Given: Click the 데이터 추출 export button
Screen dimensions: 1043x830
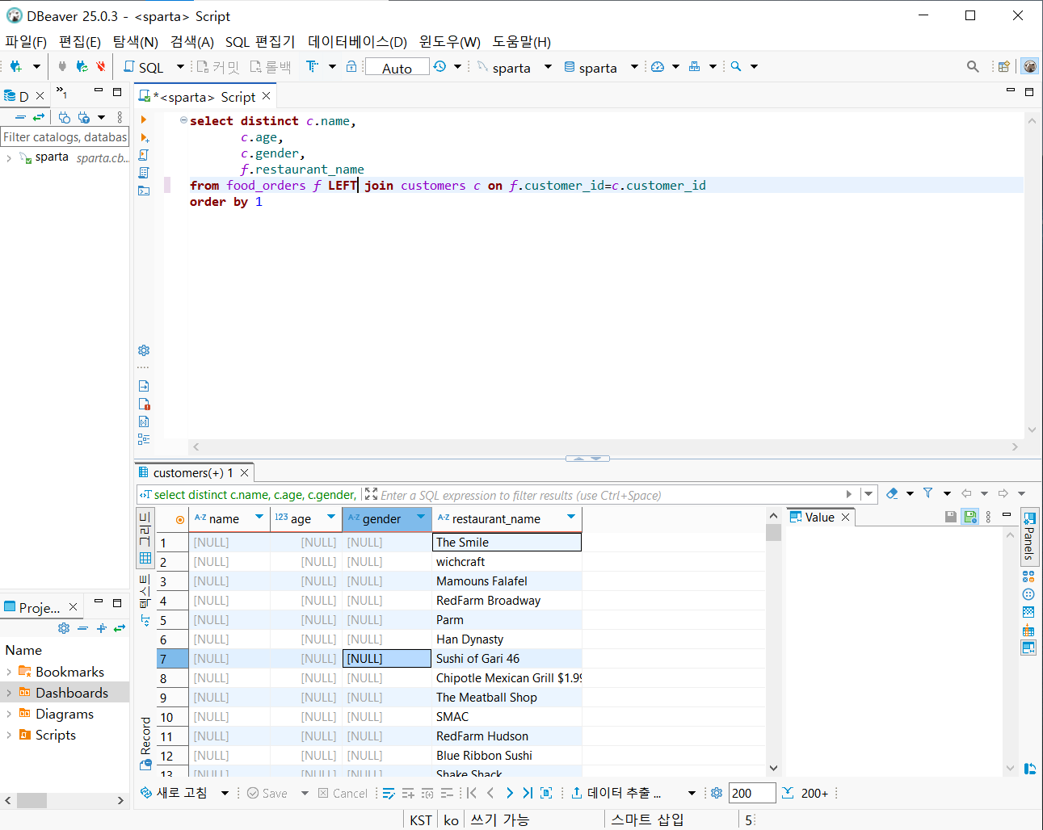Looking at the screenshot, I should click(x=617, y=794).
